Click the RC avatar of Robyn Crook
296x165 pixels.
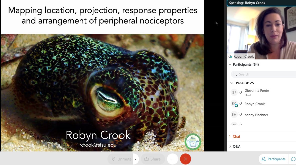(x=234, y=104)
